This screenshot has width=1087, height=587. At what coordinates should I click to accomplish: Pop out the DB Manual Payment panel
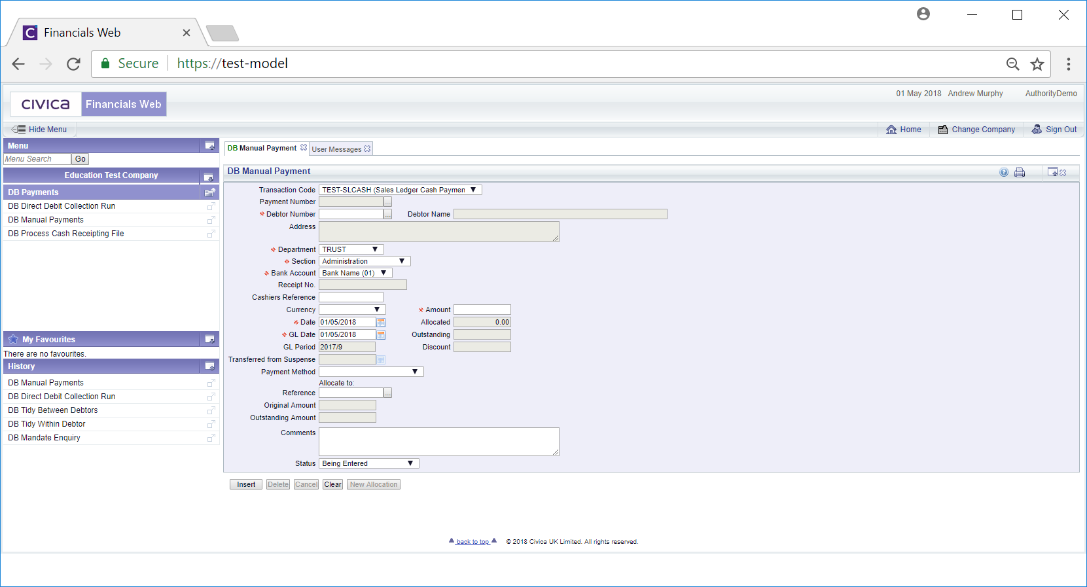(1052, 171)
